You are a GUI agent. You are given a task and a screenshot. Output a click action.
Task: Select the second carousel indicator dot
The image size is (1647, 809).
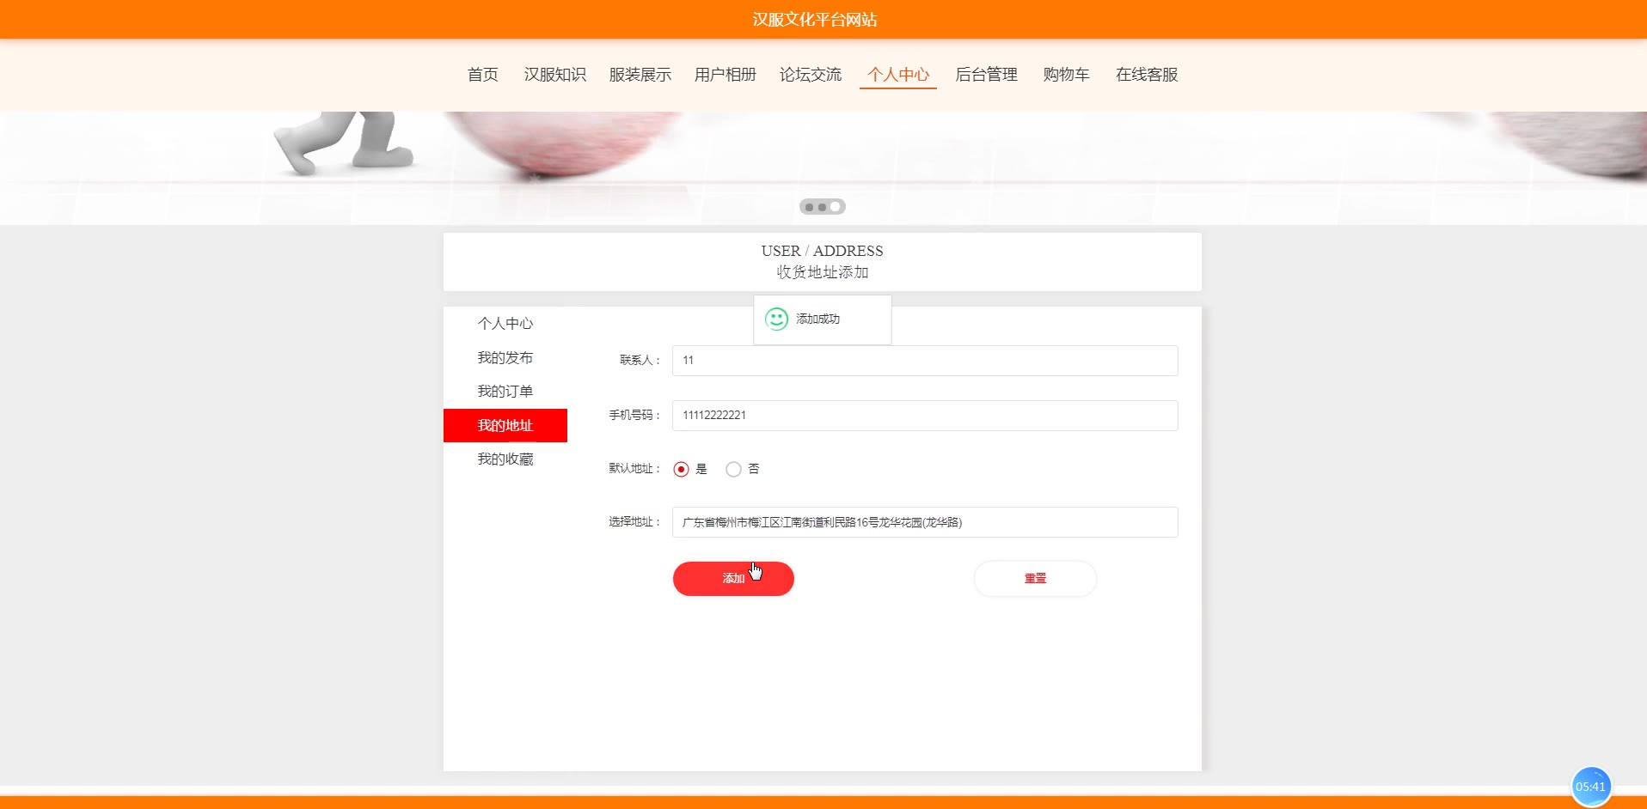click(x=823, y=207)
